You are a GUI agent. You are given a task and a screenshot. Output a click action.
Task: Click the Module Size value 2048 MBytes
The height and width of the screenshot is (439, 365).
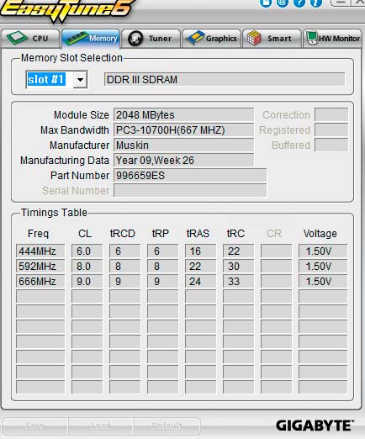183,115
